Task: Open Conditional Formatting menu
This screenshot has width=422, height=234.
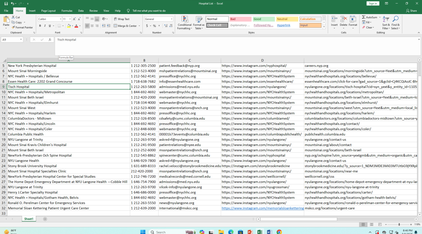Action: pyautogui.click(x=184, y=23)
